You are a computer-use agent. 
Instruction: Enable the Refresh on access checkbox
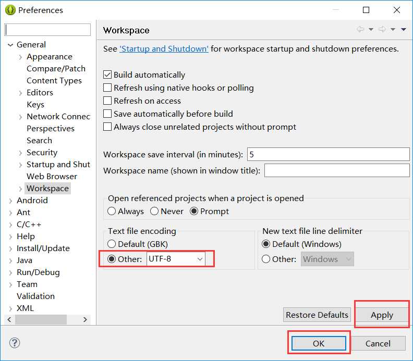[x=107, y=101]
